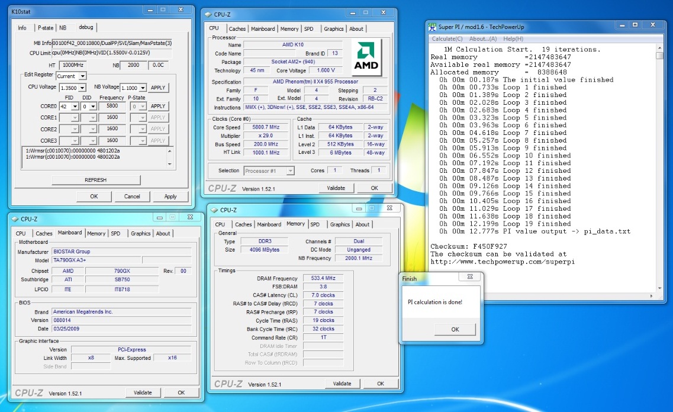Click the MB Info text field in K10stat
This screenshot has height=412, width=673.
pos(112,43)
